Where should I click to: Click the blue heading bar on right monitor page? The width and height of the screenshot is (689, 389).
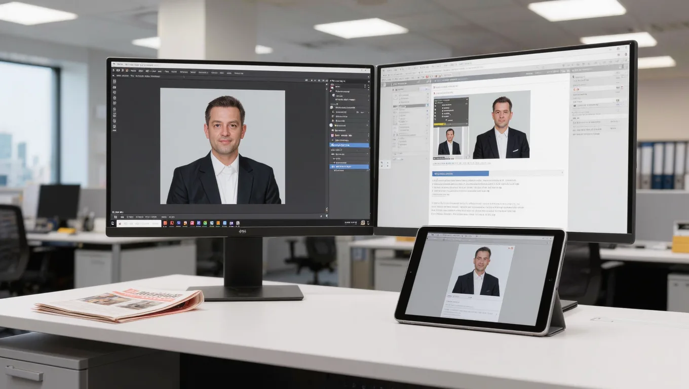pyautogui.click(x=461, y=173)
